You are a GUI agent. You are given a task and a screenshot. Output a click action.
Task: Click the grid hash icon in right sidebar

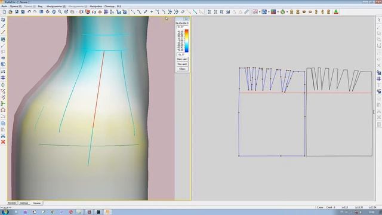tap(379, 79)
